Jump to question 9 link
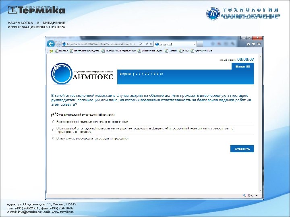Viewport: 290px width, 217px height. (157, 74)
